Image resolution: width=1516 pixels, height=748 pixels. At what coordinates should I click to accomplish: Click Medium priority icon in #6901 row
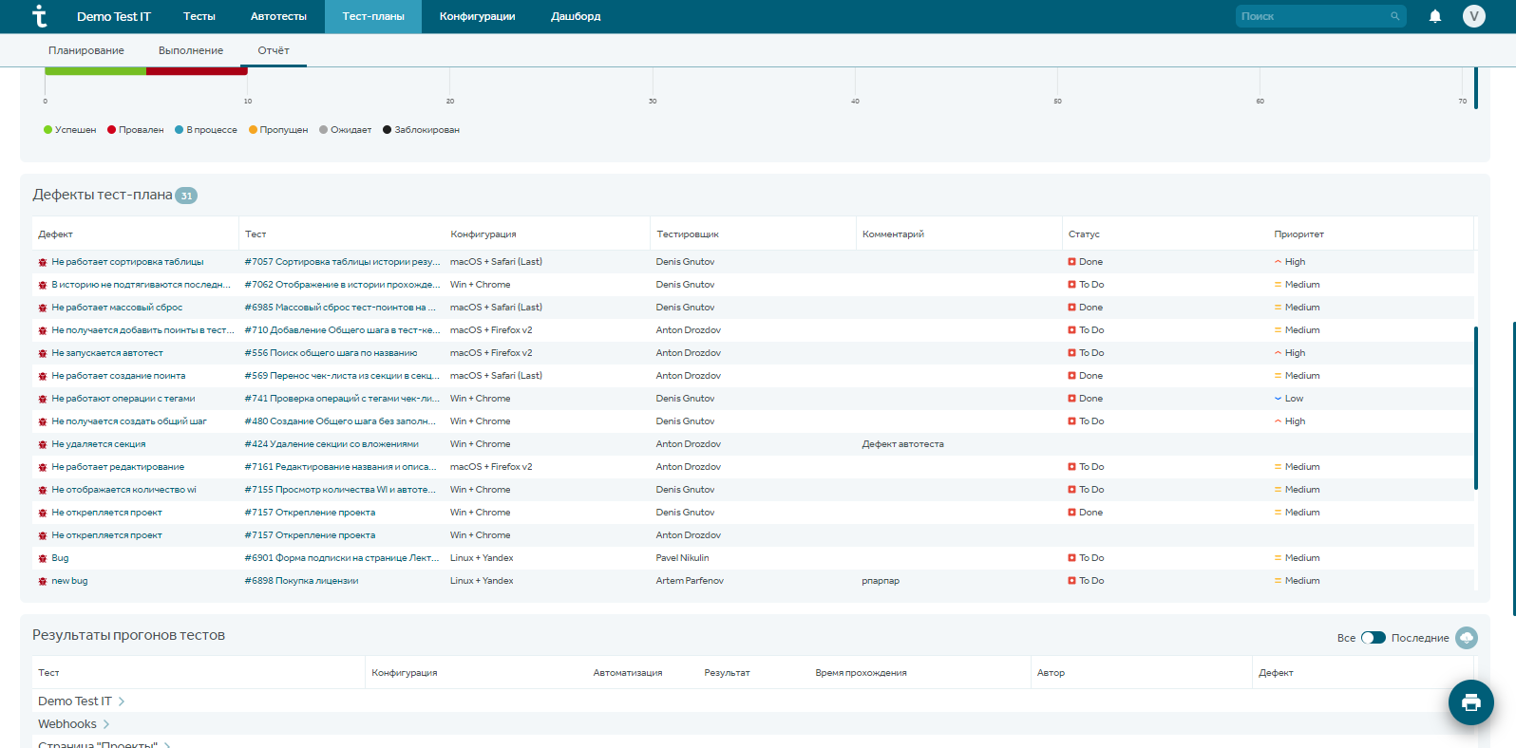point(1278,558)
